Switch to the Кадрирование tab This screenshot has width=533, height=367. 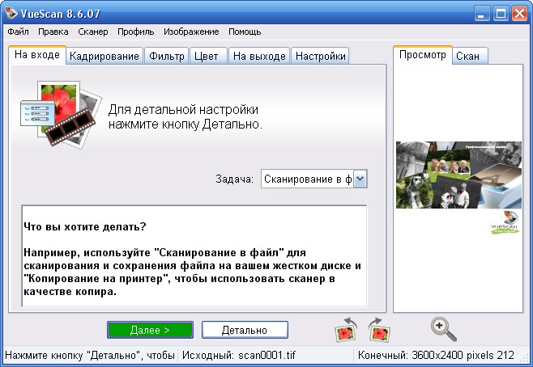(x=104, y=56)
